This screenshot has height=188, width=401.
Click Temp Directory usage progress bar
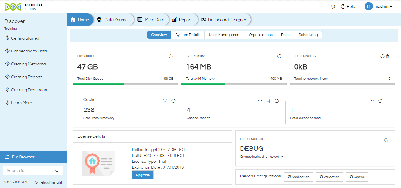click(x=342, y=84)
